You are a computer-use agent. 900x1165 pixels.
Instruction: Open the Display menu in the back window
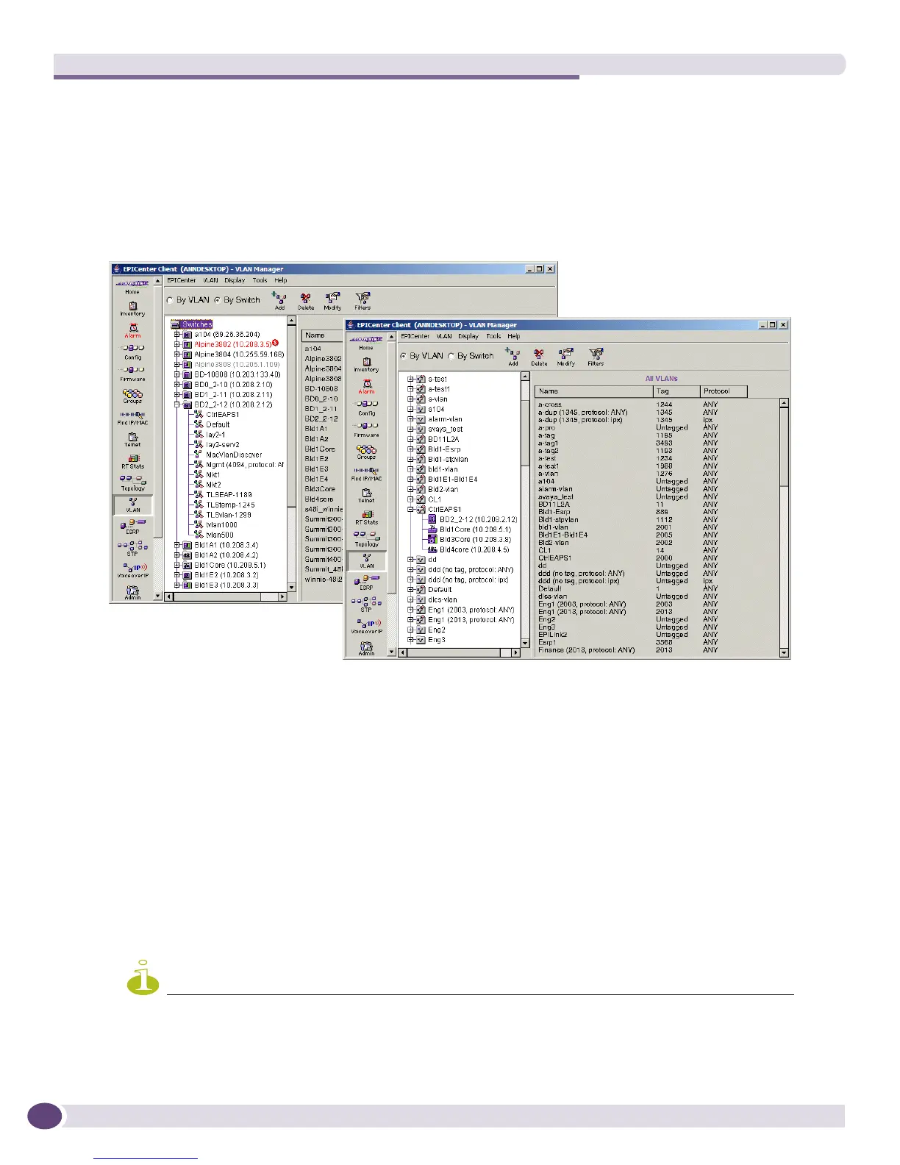[235, 280]
